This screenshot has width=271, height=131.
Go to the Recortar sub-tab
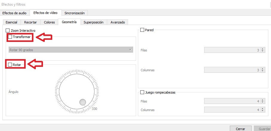30,22
